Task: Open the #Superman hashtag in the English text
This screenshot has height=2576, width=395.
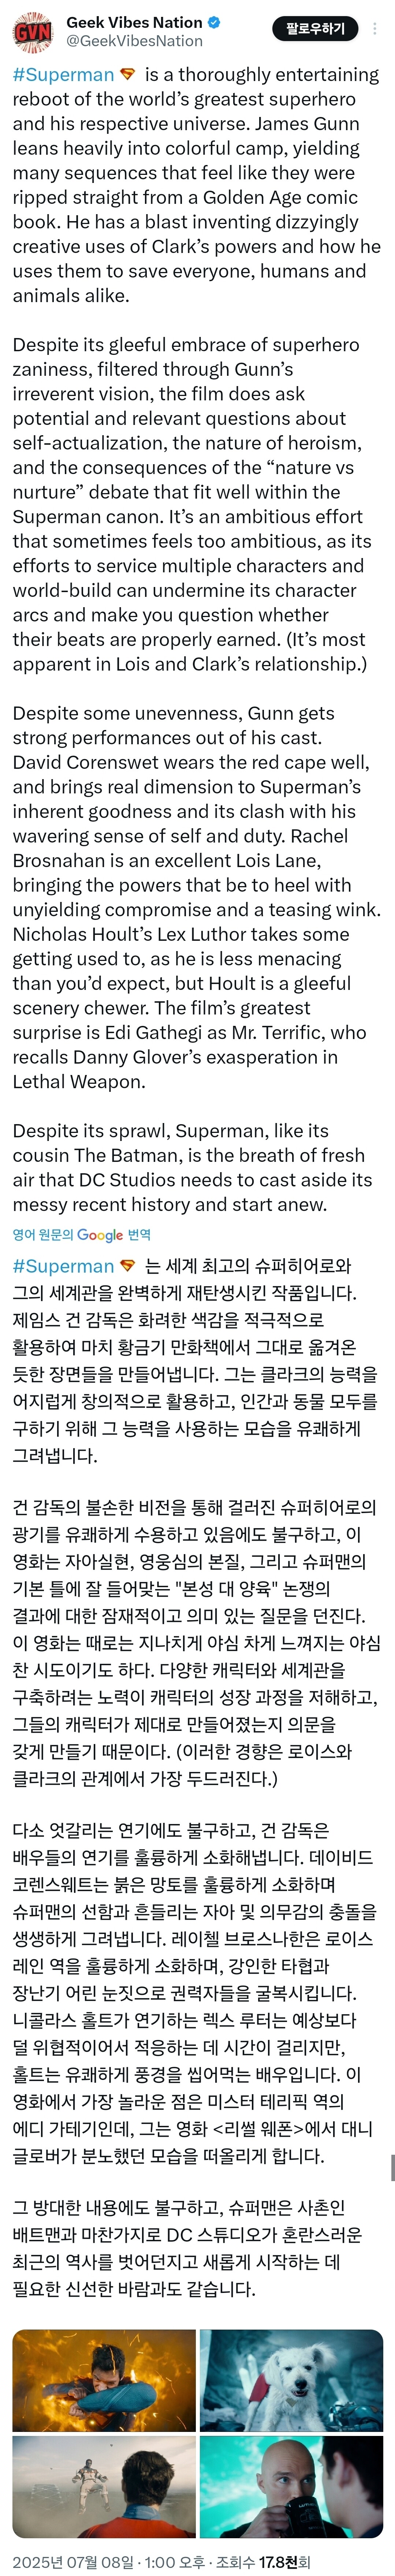Action: 63,75
